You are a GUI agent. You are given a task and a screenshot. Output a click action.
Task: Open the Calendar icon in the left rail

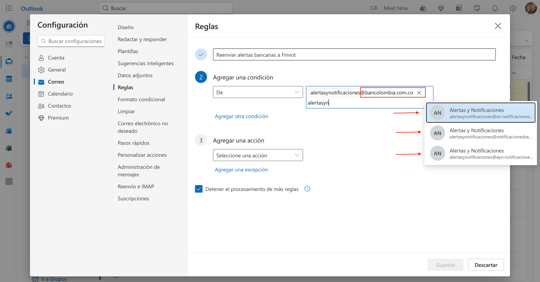click(9, 79)
